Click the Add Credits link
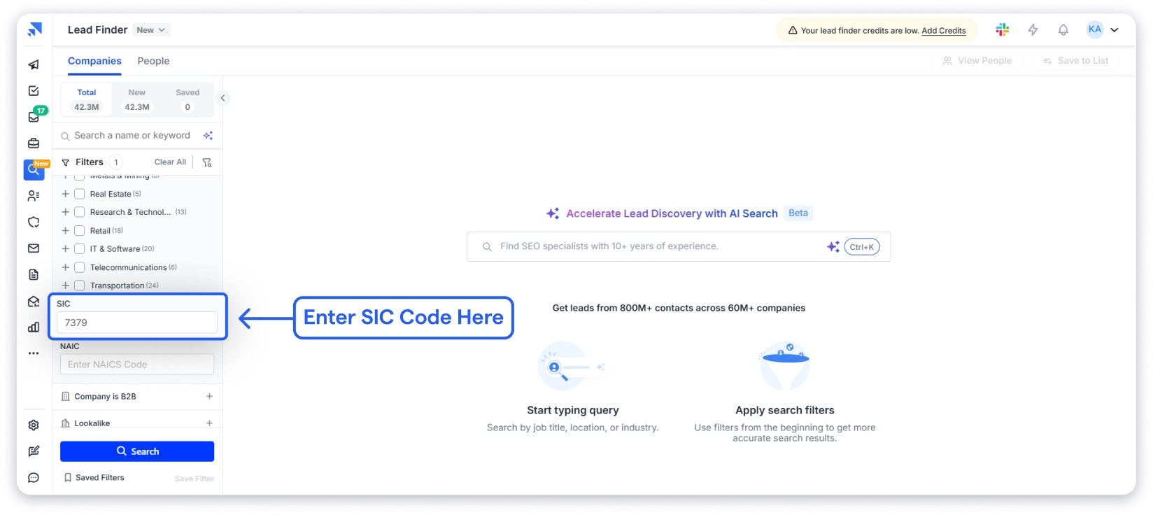Screen dimensions: 1153x515 pyautogui.click(x=944, y=31)
